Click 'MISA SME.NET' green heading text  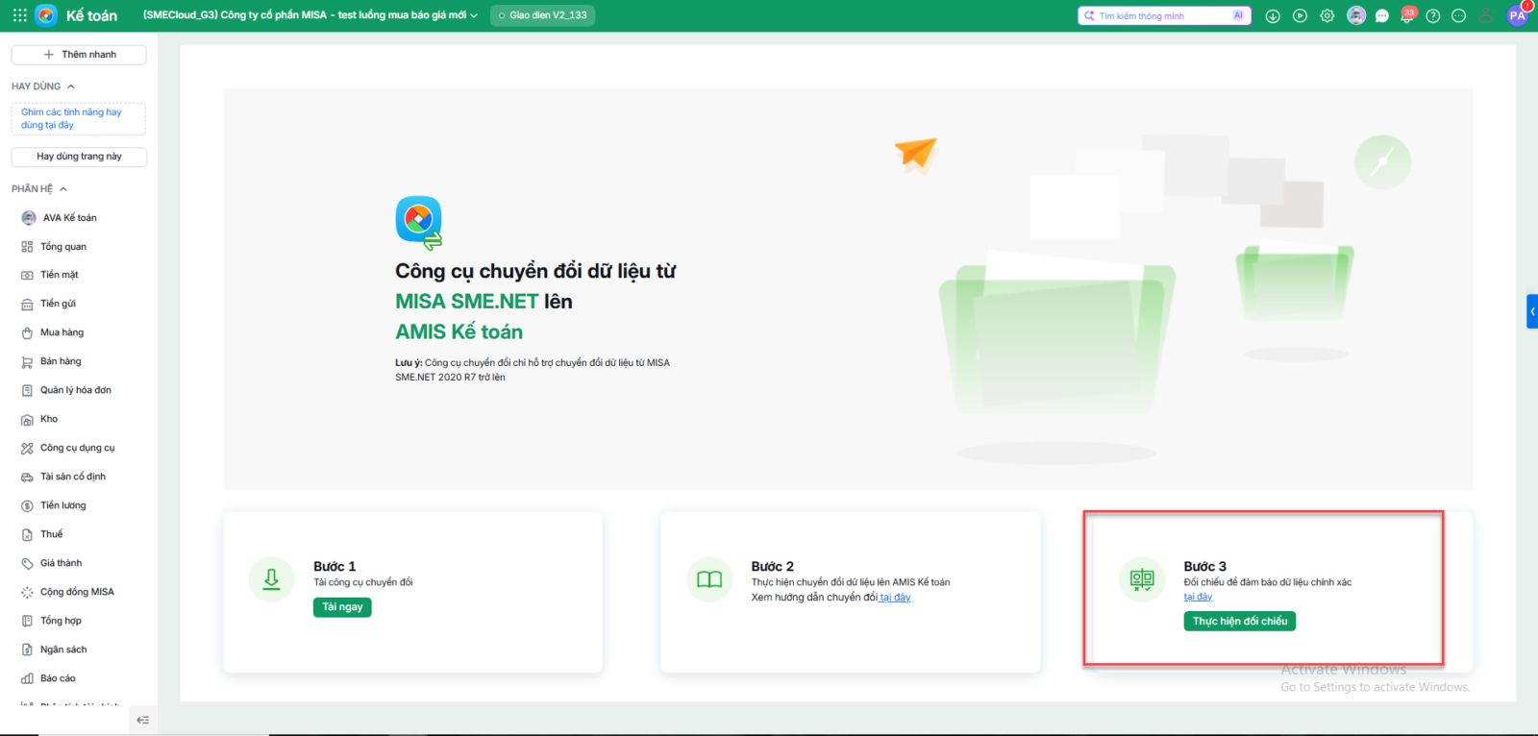coord(467,302)
